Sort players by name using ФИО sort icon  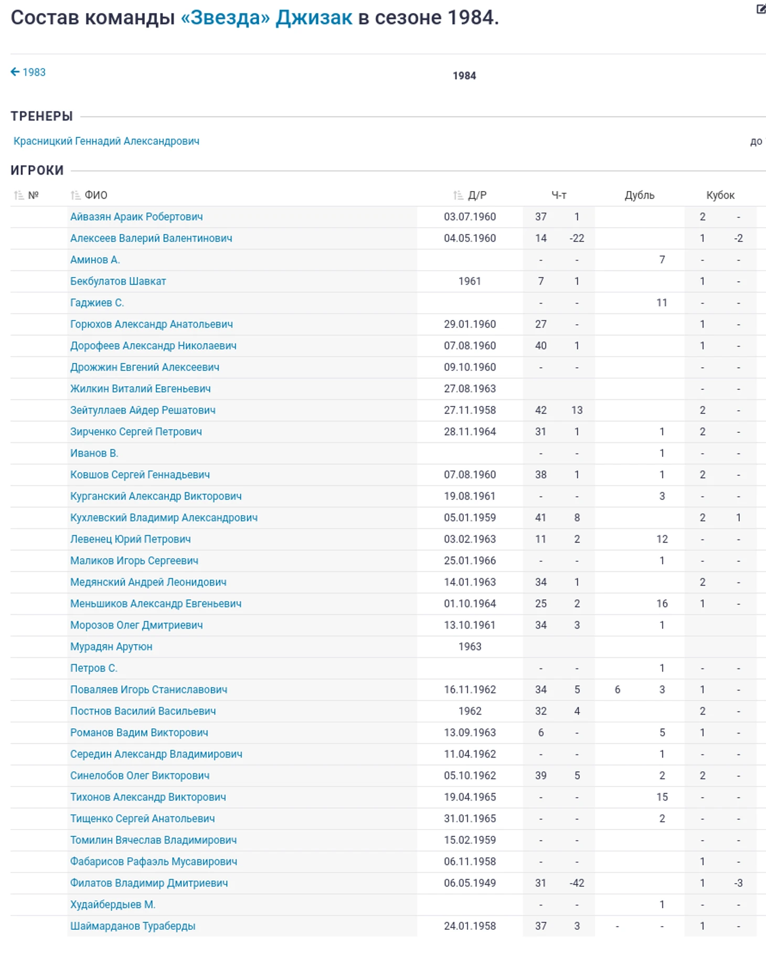tap(76, 195)
